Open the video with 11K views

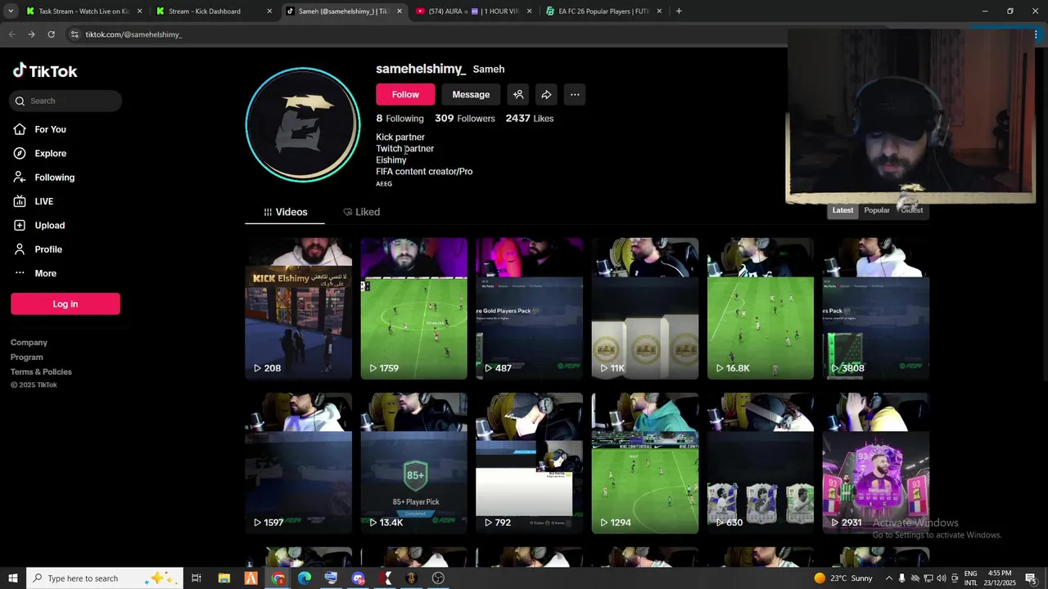click(645, 308)
